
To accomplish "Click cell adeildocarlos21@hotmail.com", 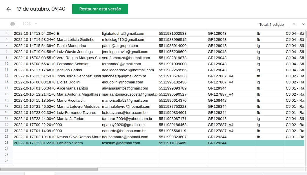I will click(129, 70).
